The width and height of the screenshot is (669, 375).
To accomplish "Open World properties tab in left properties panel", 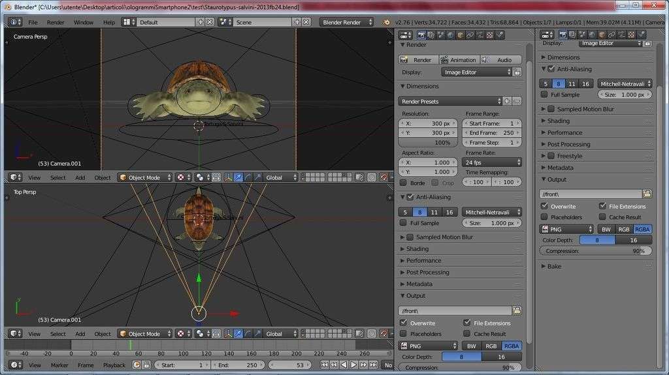I will 451,35.
